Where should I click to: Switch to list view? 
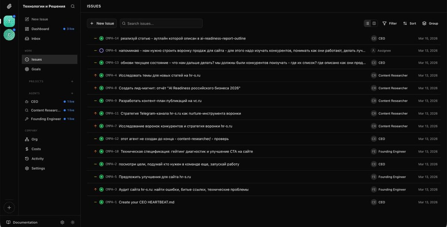367,23
